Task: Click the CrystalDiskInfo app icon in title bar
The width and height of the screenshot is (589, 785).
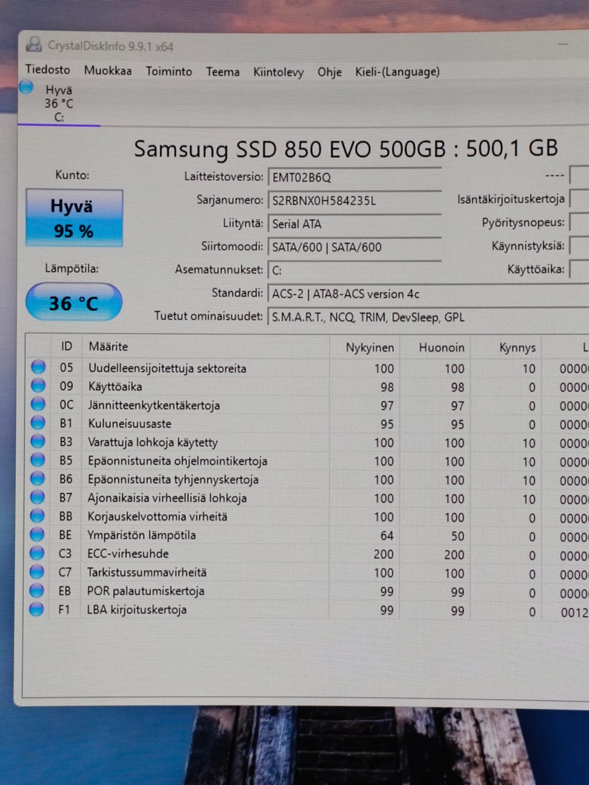Action: 34,45
